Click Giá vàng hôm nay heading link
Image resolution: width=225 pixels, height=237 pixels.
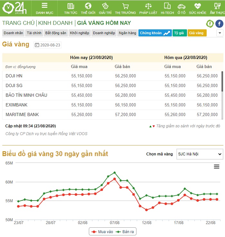(104, 23)
